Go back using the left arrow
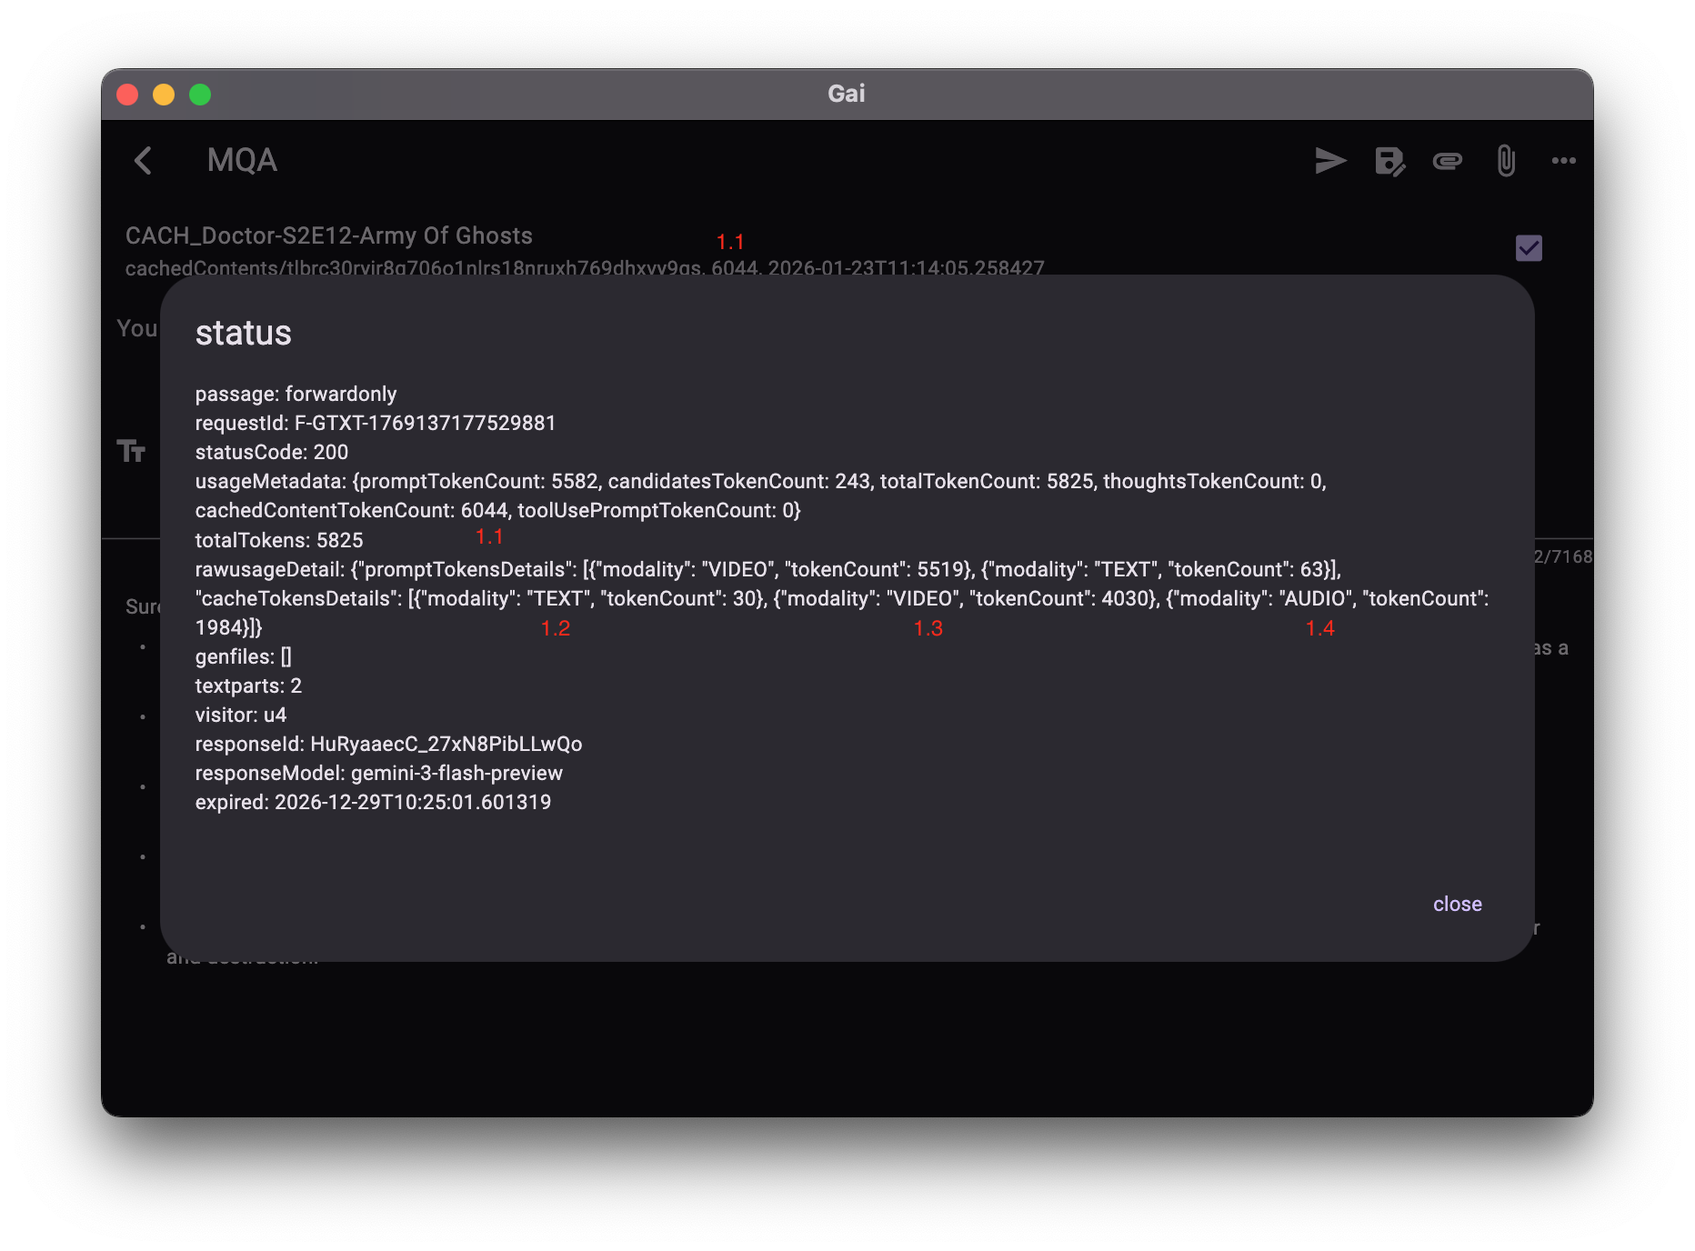Viewport: 1695px width, 1251px height. click(x=143, y=161)
